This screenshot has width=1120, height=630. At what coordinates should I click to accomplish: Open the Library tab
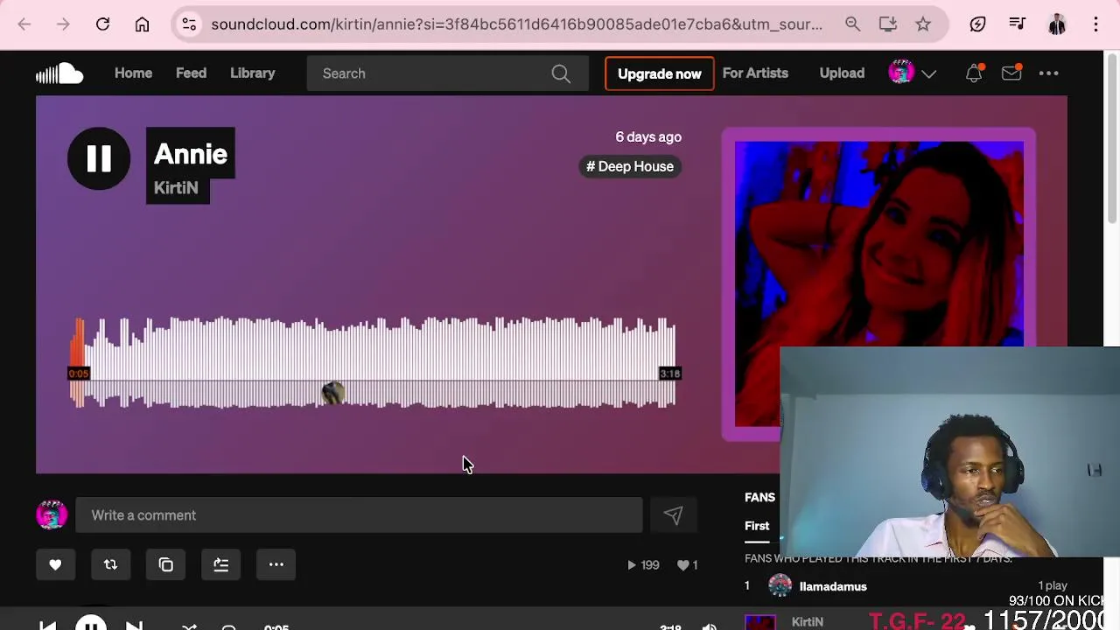253,73
